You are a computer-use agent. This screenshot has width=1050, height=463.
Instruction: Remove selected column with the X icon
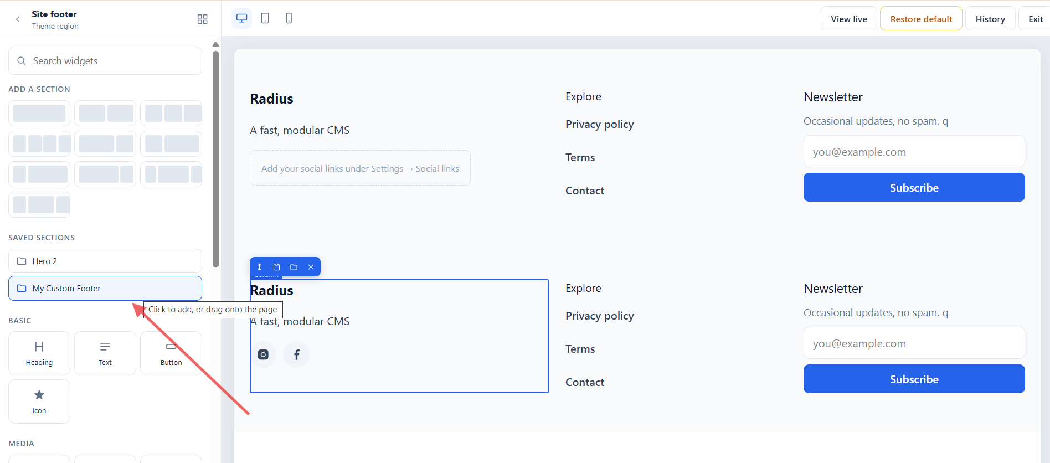[x=311, y=267]
